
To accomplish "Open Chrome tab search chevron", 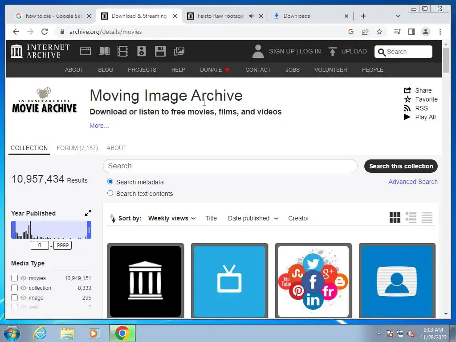I will [398, 16].
